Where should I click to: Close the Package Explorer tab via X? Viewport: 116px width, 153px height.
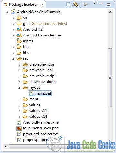(x=42, y=5)
